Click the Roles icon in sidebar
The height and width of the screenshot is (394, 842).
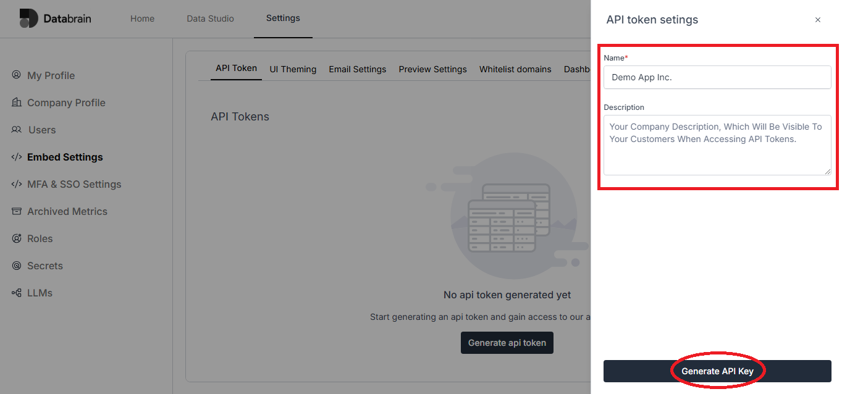pyautogui.click(x=16, y=238)
